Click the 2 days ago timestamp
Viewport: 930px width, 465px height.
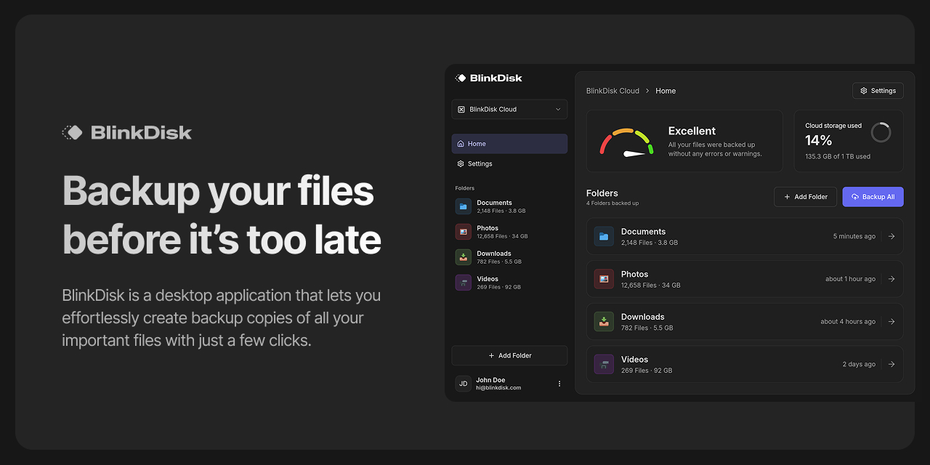[x=859, y=364]
